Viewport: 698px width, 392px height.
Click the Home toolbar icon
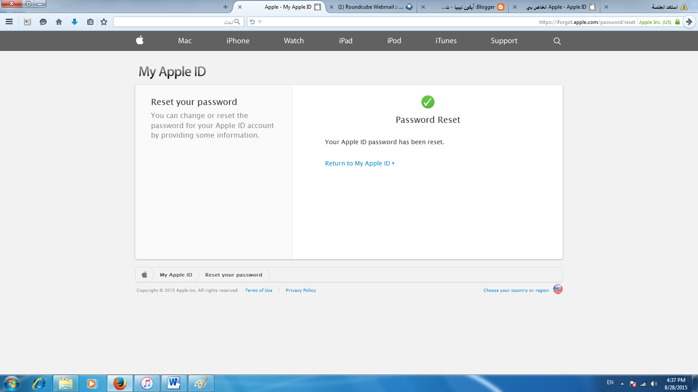59,22
